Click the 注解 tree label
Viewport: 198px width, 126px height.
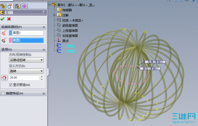tap(65, 15)
